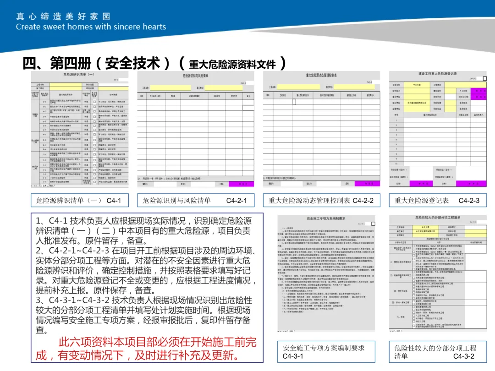Screen dimensions: 495x371
Task: Click paragraph 1 beginning C4-1 技术负责人
Action: 143,230
